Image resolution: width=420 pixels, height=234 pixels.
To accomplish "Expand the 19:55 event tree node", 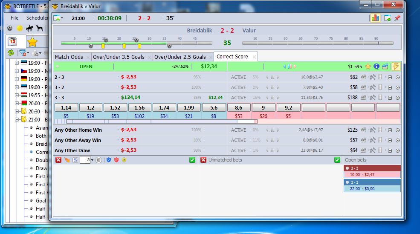I will coord(17,95).
